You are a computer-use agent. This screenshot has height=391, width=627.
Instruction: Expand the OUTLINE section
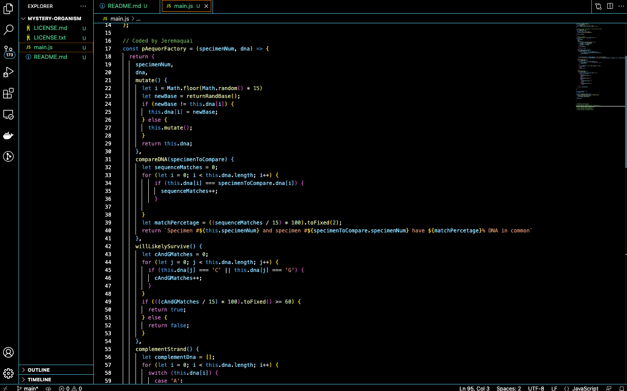(x=56, y=370)
